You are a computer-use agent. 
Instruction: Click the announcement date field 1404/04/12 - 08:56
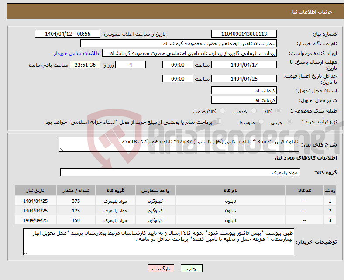[68, 34]
